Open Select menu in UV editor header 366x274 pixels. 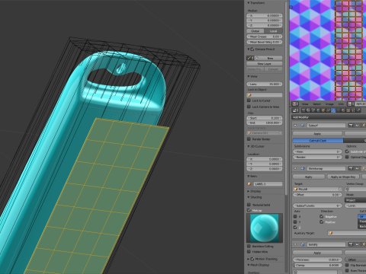(316, 104)
